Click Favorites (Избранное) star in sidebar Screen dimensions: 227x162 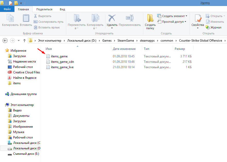tap(7, 51)
